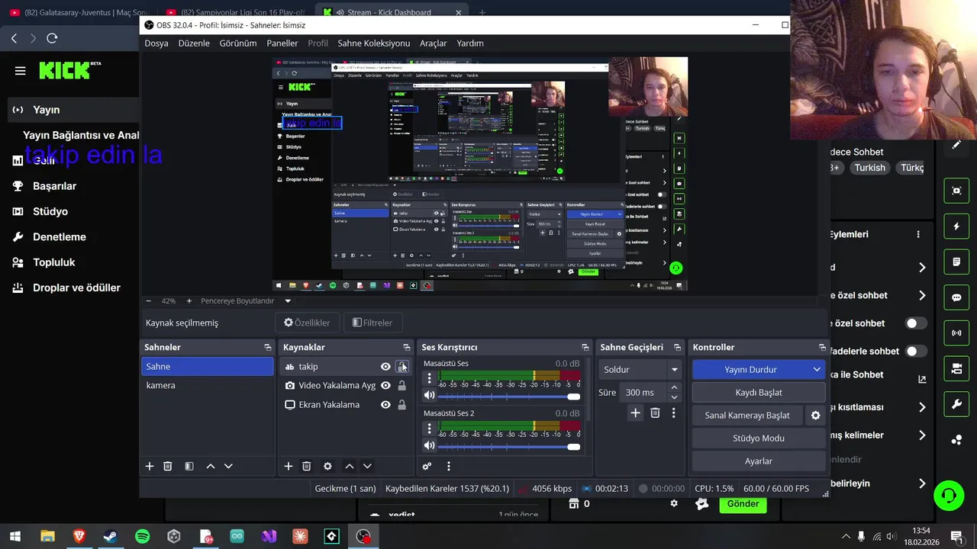Hide the takip source

(385, 367)
